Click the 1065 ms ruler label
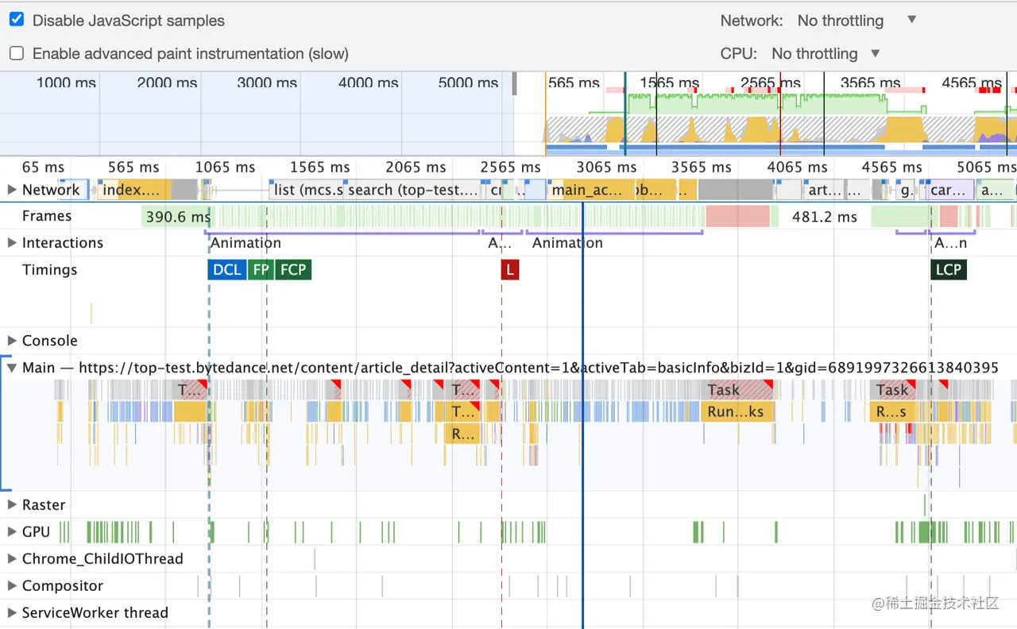 (225, 167)
